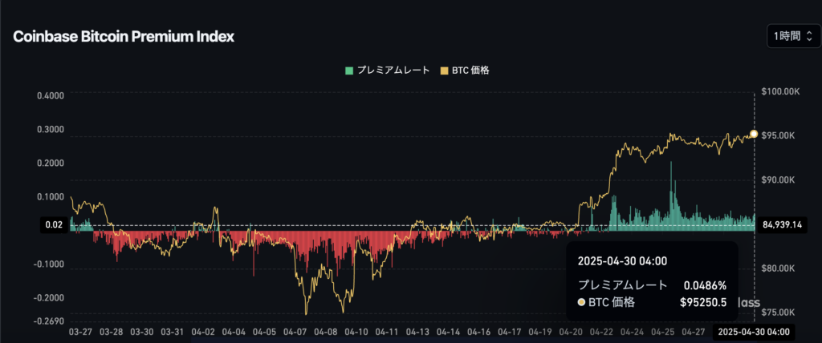Image resolution: width=822 pixels, height=343 pixels.
Task: Click the Coinbase Bitcoin Premium Index title
Action: [124, 37]
